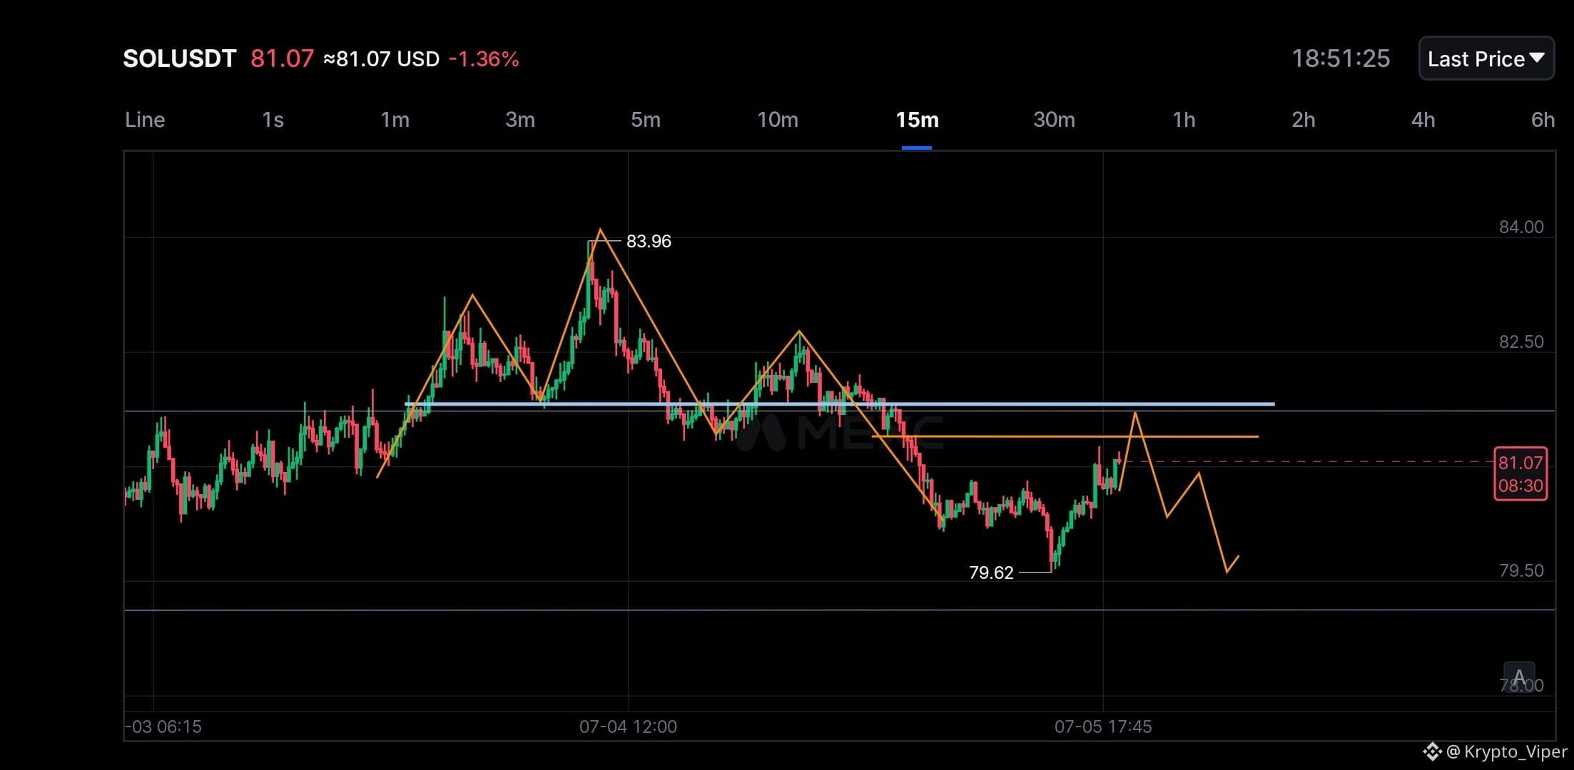The height and width of the screenshot is (770, 1574).
Task: Open the Last Price dropdown
Action: click(x=1486, y=58)
